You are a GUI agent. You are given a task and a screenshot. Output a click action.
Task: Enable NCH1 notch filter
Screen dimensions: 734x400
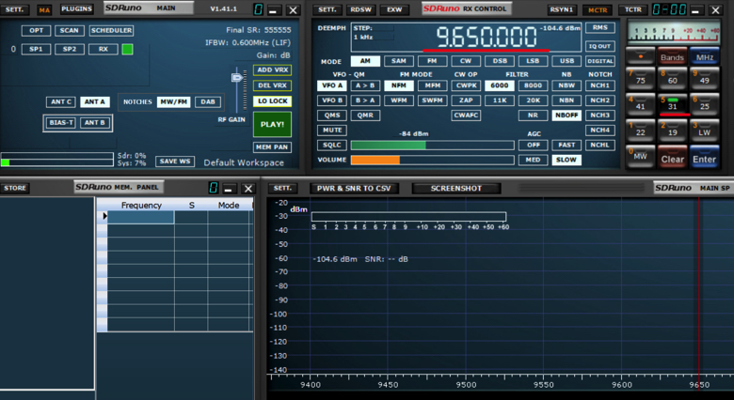(x=600, y=85)
